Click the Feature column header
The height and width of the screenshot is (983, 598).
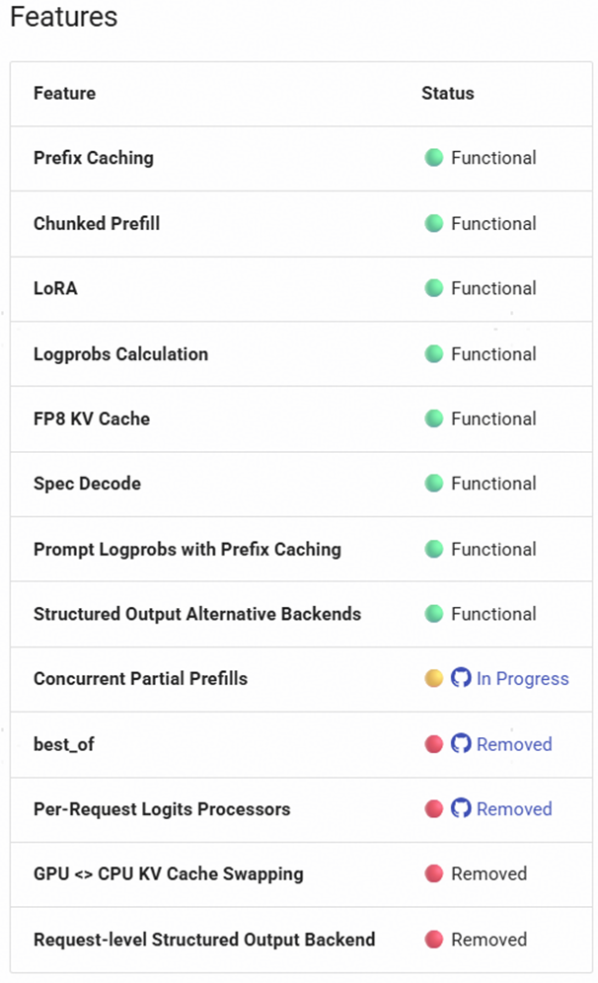(x=64, y=94)
